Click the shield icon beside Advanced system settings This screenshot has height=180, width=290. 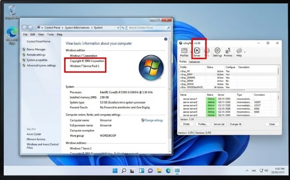click(x=24, y=65)
